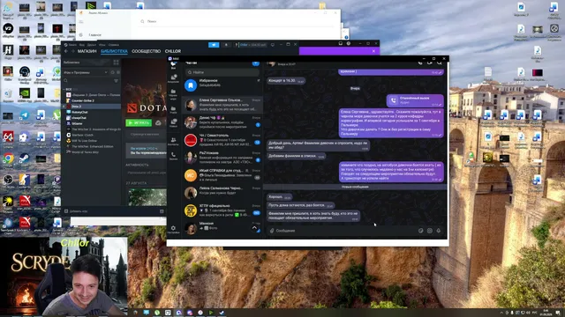Open ХГПУ официально chat in MAX
The image size is (565, 317).
coord(222,210)
